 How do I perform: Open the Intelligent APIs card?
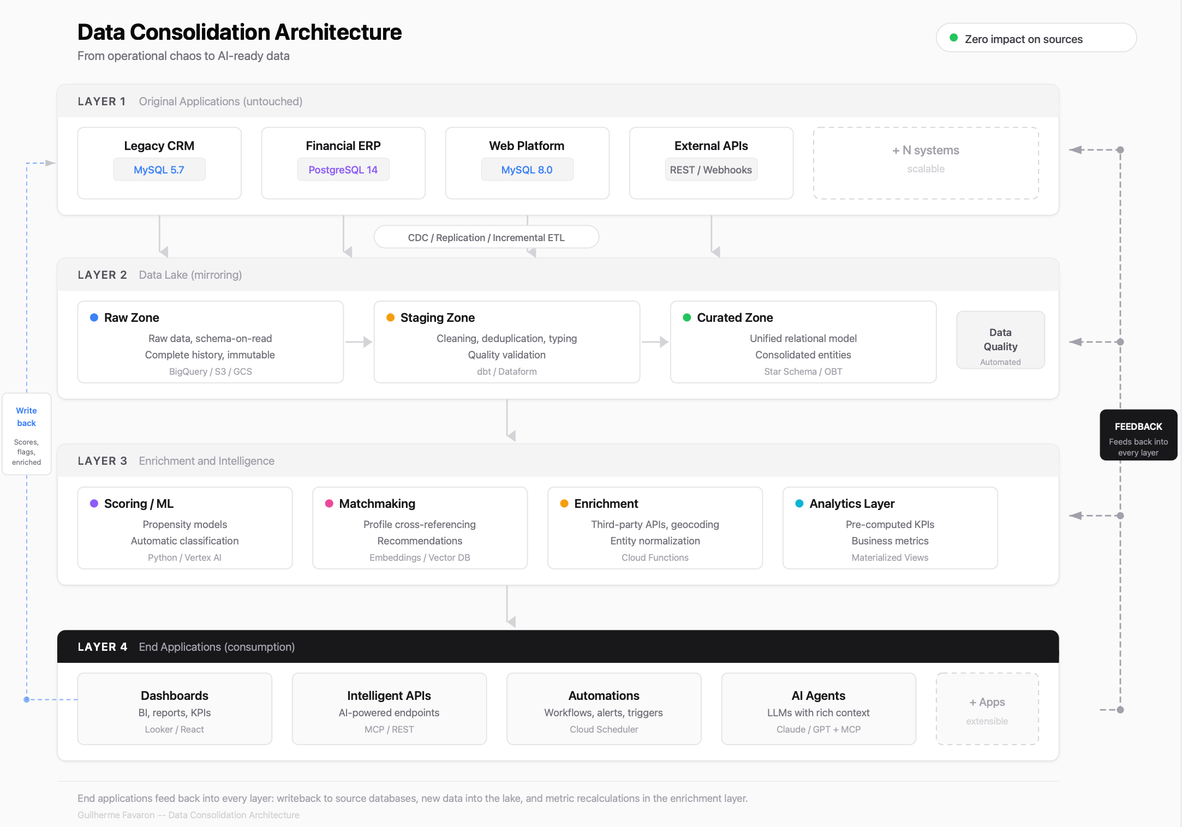coord(389,709)
